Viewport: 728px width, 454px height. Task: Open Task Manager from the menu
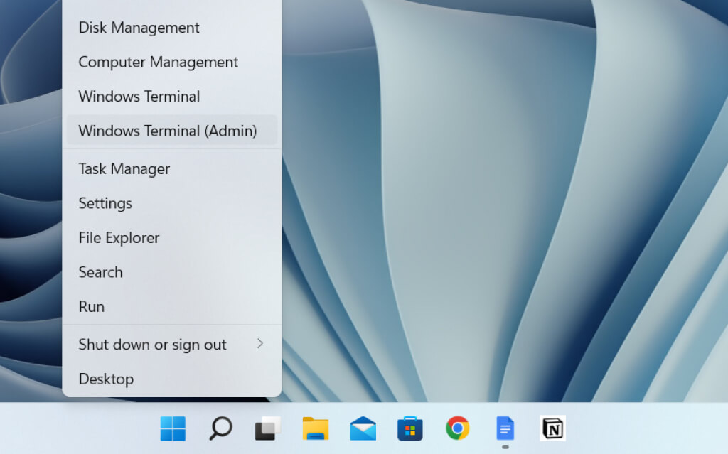[x=172, y=168]
